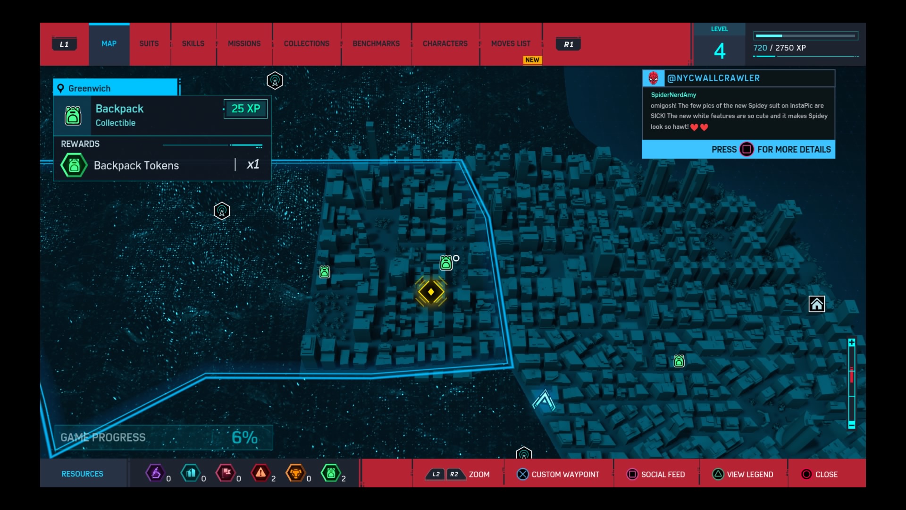Click the green hexagon Backpack Tokens reward icon
Viewport: 906px width, 510px height.
[x=74, y=165]
